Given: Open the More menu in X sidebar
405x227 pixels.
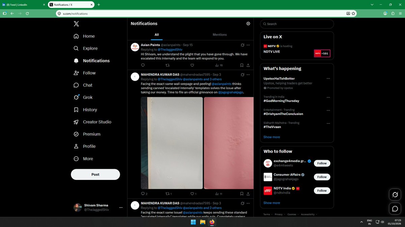Looking at the screenshot, I should click(x=84, y=159).
